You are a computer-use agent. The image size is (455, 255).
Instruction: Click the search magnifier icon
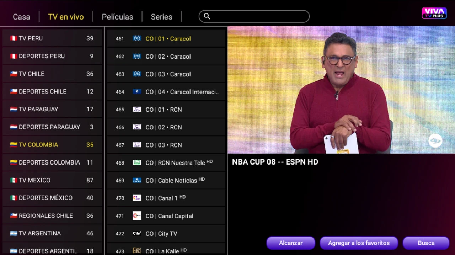(x=207, y=16)
